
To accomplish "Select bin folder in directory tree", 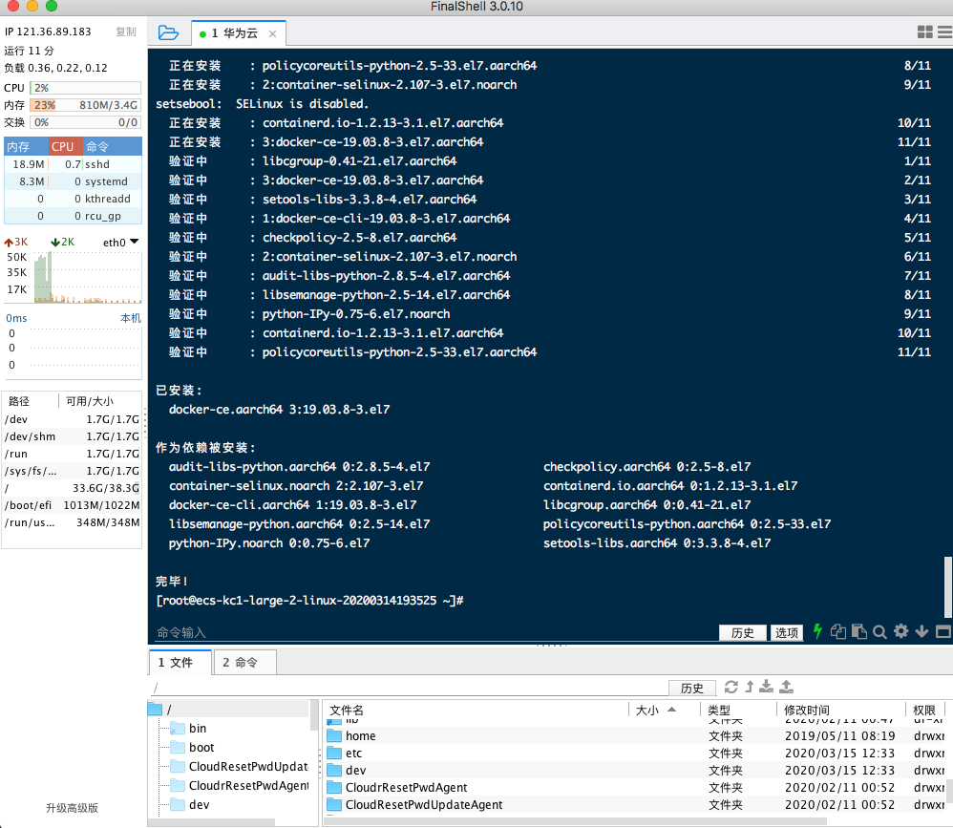I will coord(198,729).
